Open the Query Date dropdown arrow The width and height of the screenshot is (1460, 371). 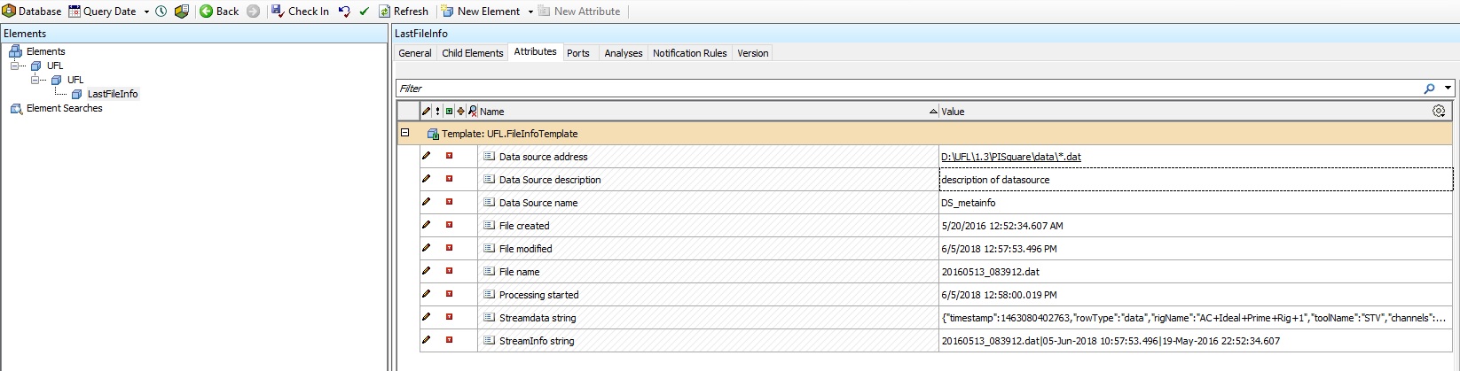(x=146, y=12)
